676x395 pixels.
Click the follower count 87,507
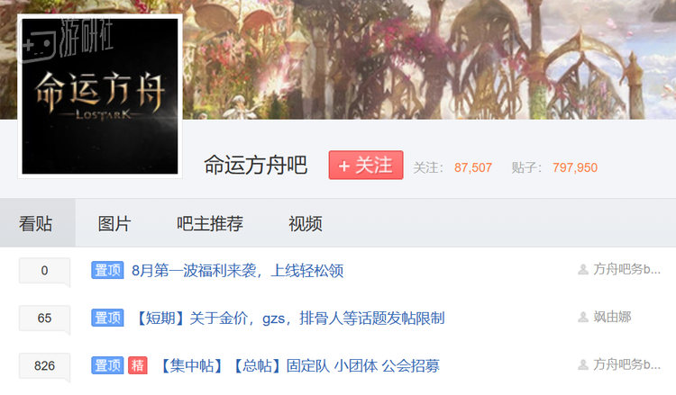[473, 167]
